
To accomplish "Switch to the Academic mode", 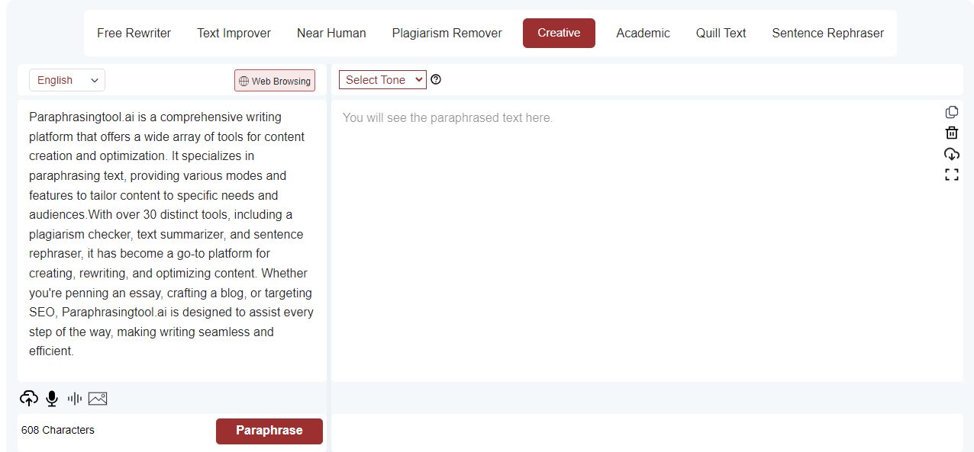I will [643, 33].
